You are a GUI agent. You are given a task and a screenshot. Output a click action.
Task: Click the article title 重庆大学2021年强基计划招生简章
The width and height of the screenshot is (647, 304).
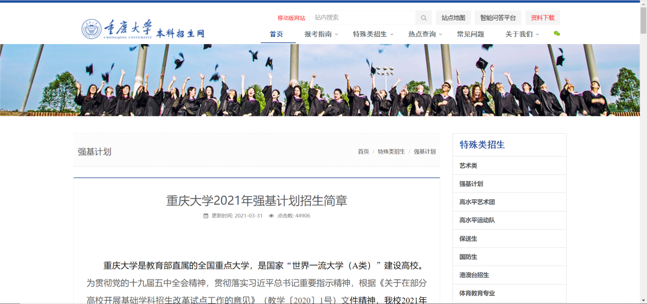point(257,201)
